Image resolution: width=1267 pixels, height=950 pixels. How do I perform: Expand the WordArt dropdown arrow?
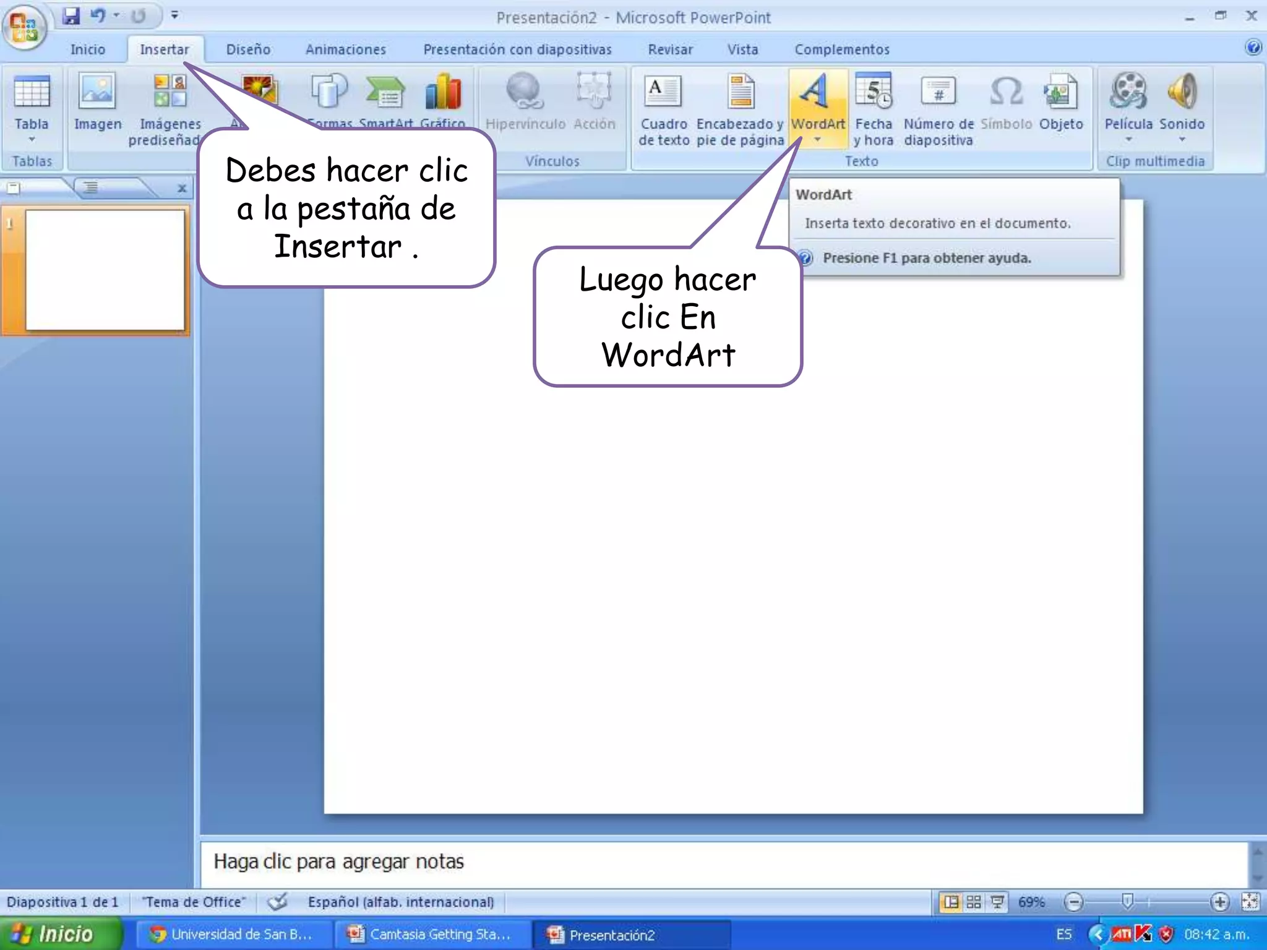[817, 140]
